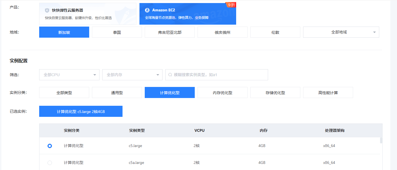Choose the 伦敦 region button
This screenshot has height=170, width=397.
point(275,32)
